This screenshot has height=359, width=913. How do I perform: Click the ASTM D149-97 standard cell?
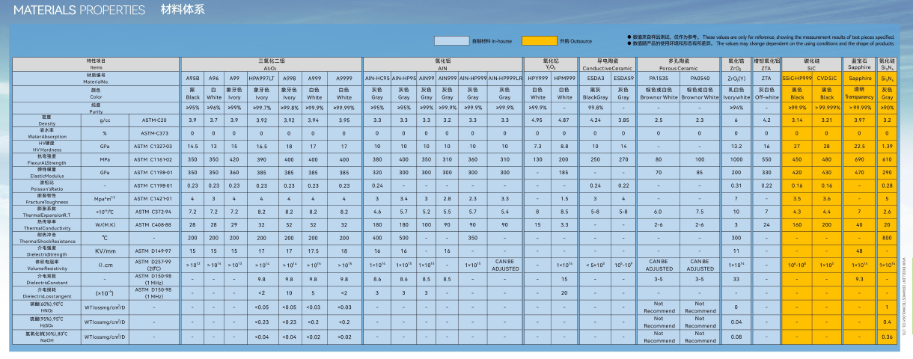[x=153, y=251]
